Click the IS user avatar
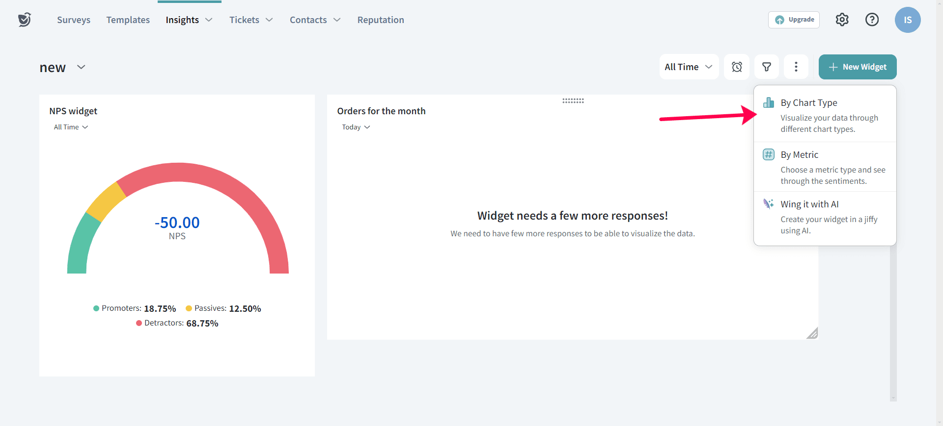The image size is (943, 426). tap(907, 20)
